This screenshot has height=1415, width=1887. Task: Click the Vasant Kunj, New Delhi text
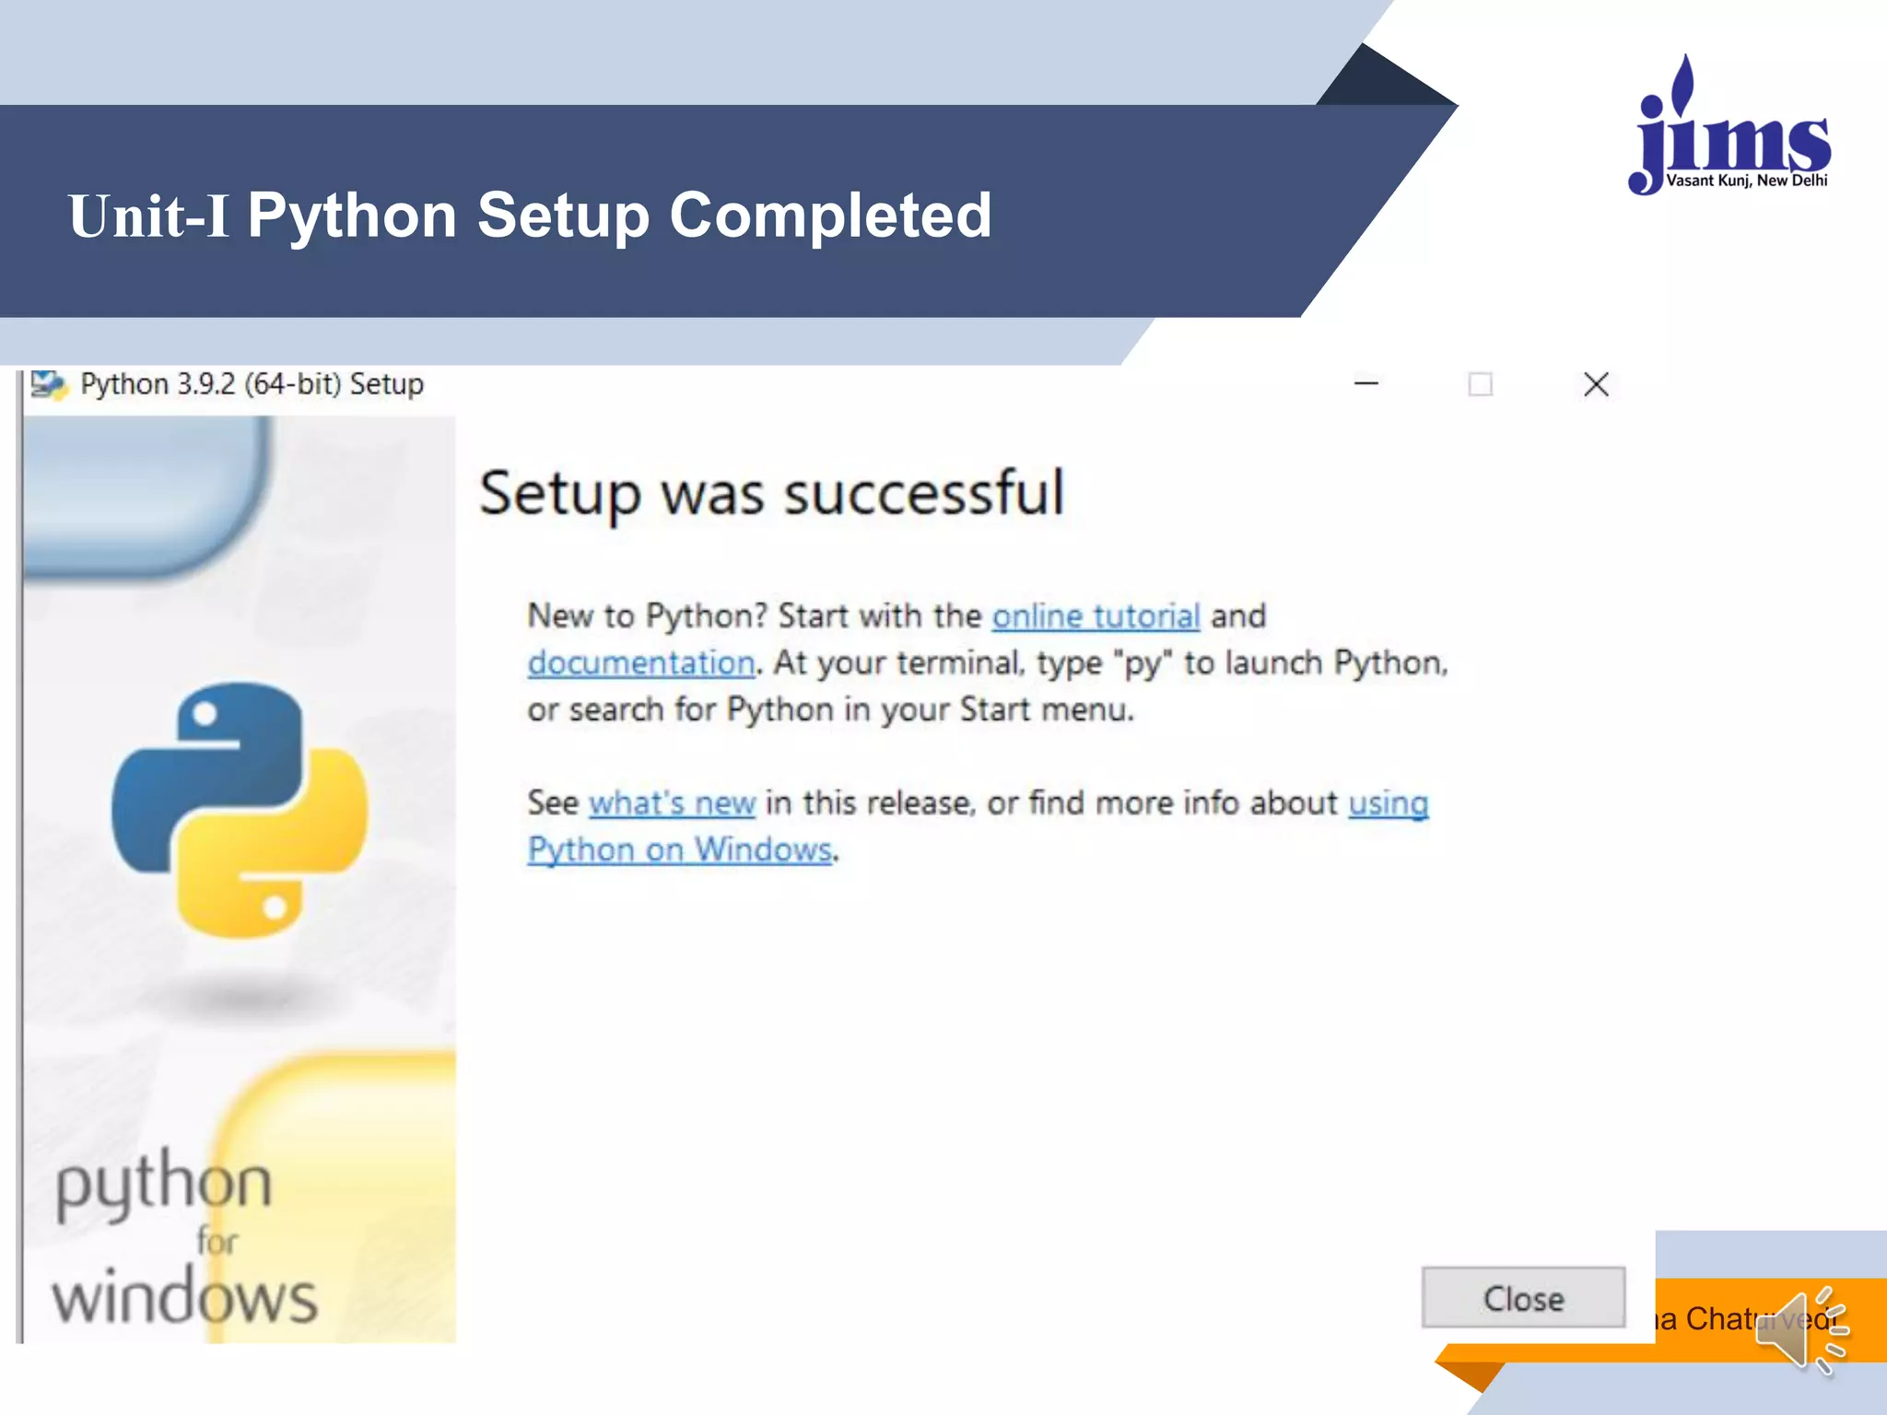[1746, 181]
